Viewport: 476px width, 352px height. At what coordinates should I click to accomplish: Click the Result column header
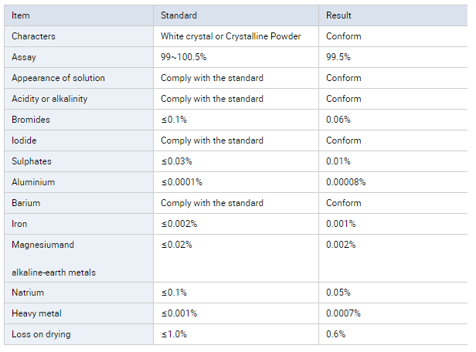(x=338, y=15)
